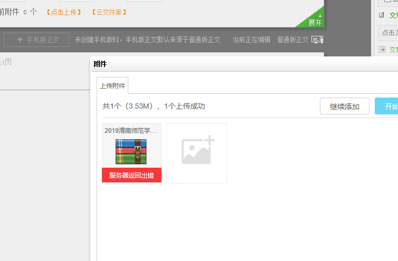Click the document icon at top right

coord(382,50)
